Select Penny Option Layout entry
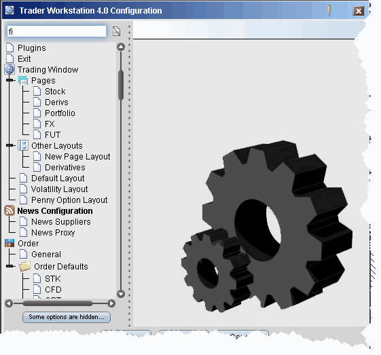 pos(69,200)
